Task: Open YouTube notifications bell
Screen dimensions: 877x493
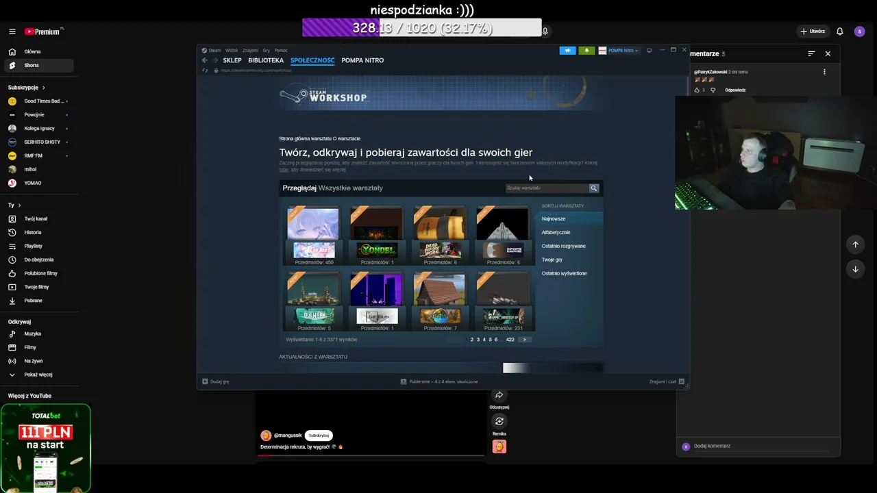Action: point(839,31)
